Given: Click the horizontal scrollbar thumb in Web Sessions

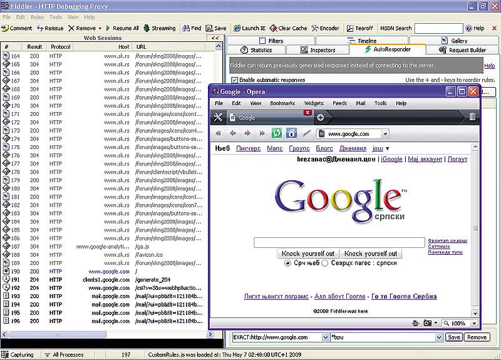Looking at the screenshot, I should (x=58, y=334).
